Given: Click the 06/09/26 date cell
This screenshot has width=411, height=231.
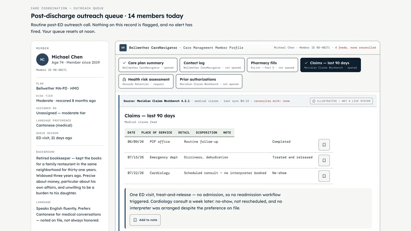Looking at the screenshot, I should [x=136, y=142].
